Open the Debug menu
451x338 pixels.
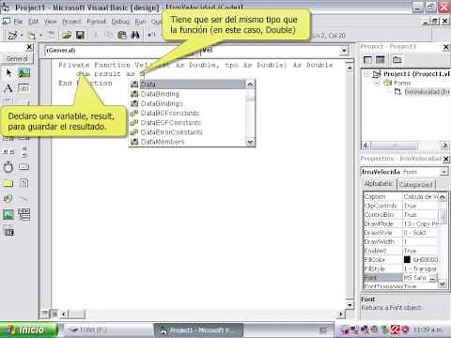point(120,22)
